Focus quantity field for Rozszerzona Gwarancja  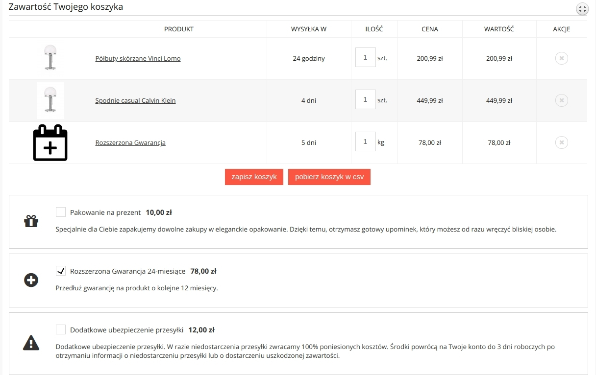click(x=366, y=141)
